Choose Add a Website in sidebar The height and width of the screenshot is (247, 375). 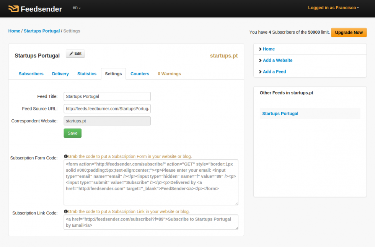coord(278,60)
